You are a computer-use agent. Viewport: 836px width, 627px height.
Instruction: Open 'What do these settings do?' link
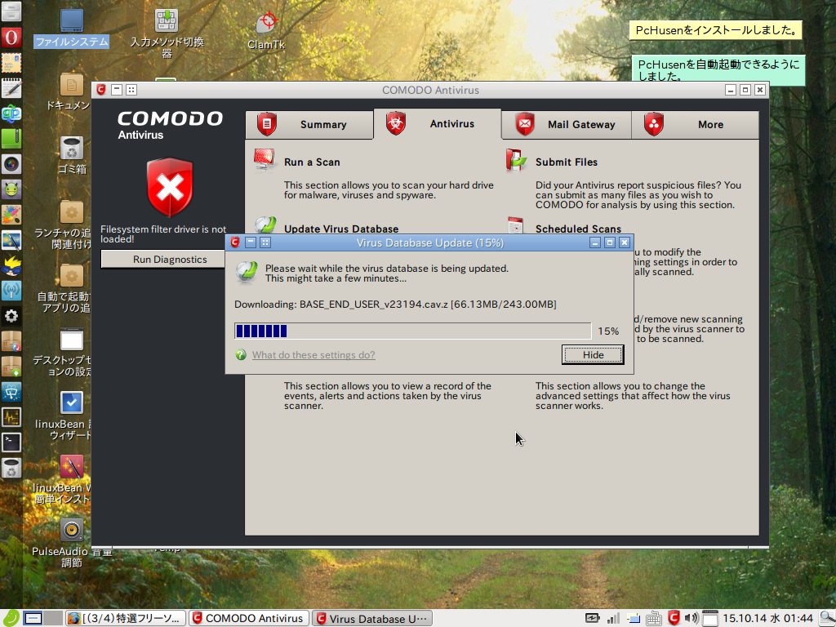click(313, 355)
